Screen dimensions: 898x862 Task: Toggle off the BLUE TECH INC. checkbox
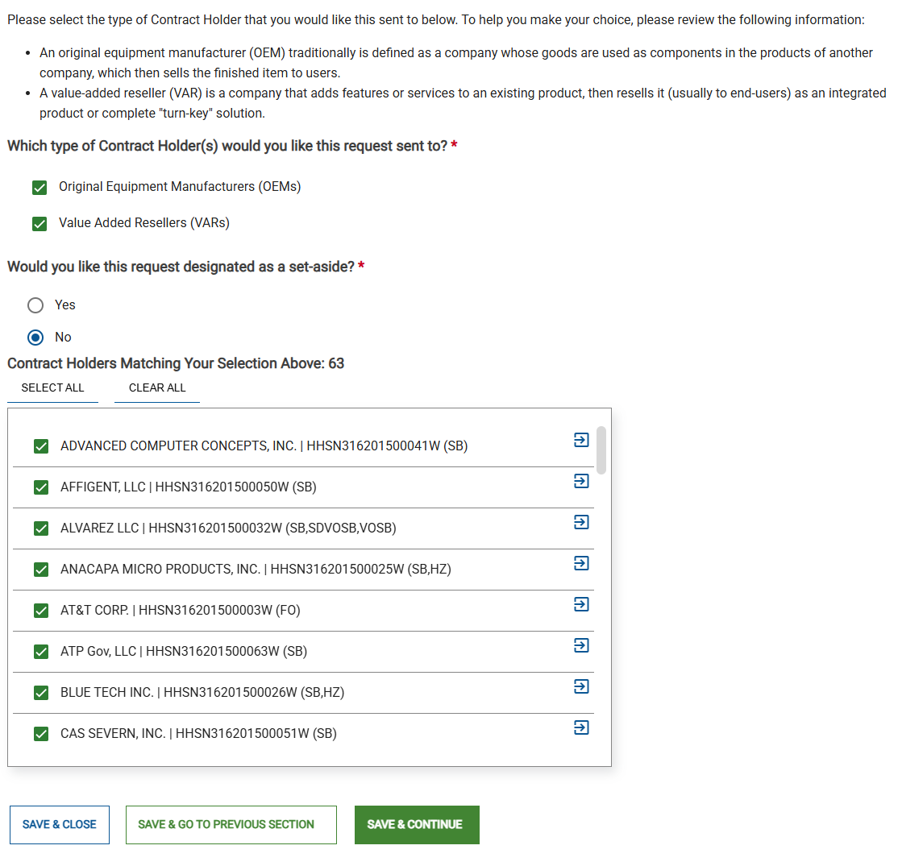(40, 692)
